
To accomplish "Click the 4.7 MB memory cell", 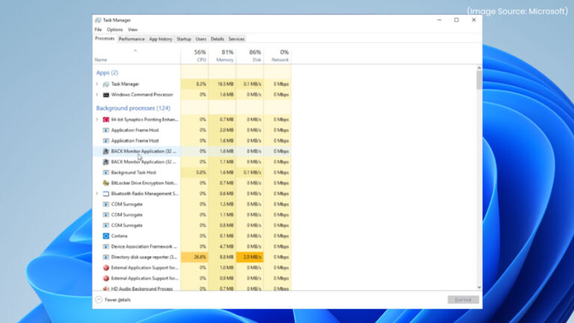I will (x=222, y=247).
